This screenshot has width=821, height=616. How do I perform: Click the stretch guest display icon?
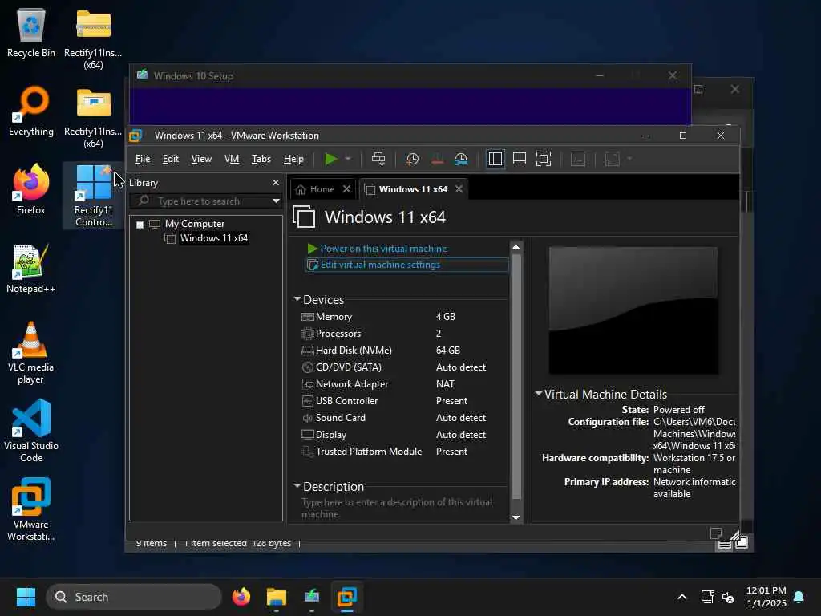point(612,159)
